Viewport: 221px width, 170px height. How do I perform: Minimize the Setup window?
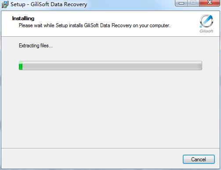tap(181, 3)
